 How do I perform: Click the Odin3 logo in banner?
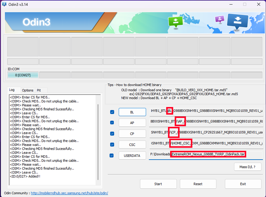36,22
